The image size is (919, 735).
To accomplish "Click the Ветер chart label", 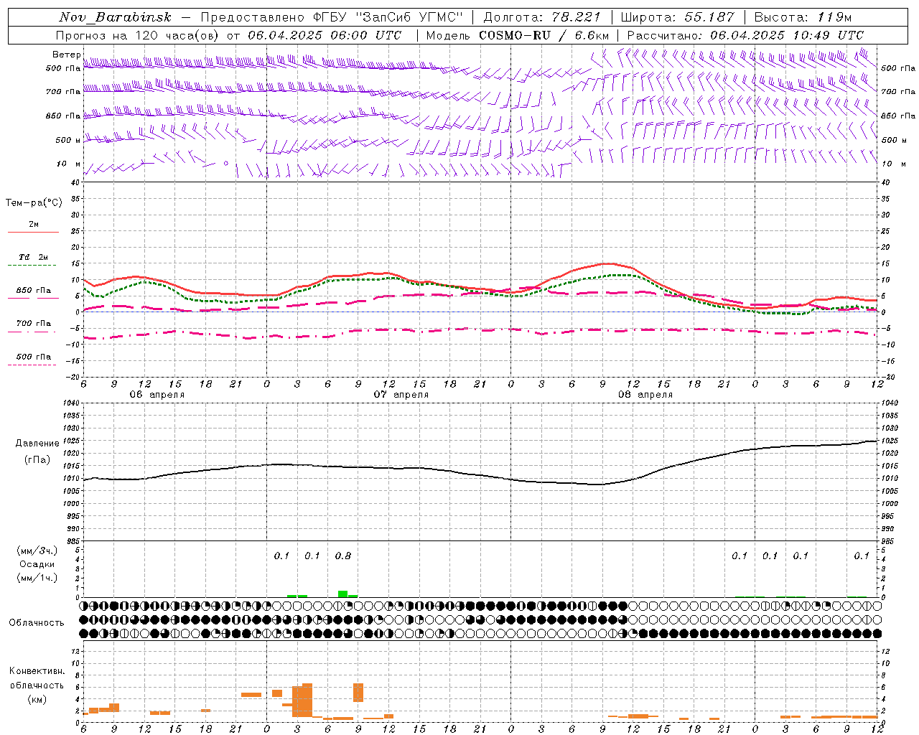I will tap(66, 55).
